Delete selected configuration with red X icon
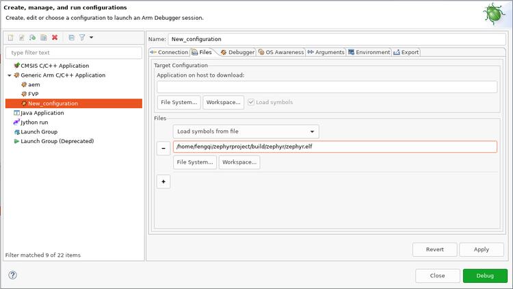The height and width of the screenshot is (289, 513). coord(55,38)
